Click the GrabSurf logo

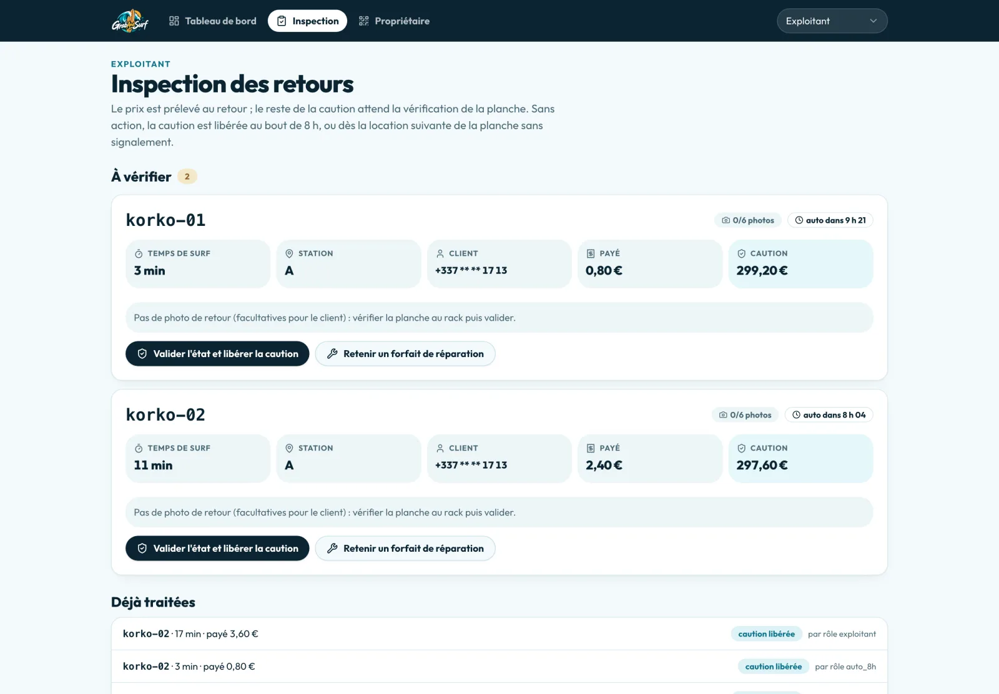[x=130, y=21]
